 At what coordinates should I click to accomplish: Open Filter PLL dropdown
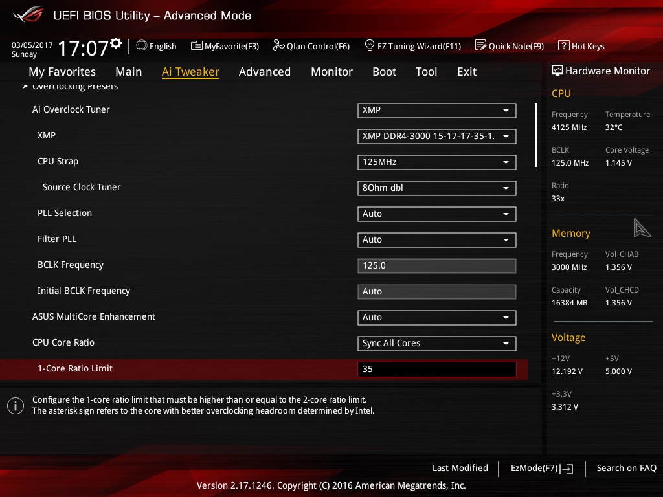tap(437, 240)
